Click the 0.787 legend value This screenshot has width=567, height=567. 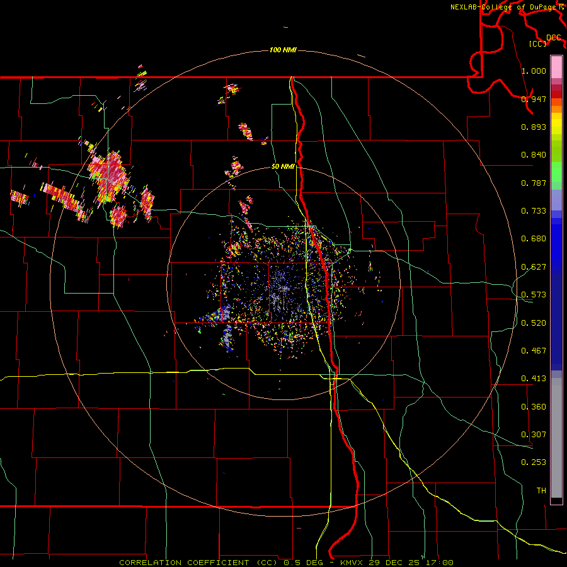tap(534, 183)
